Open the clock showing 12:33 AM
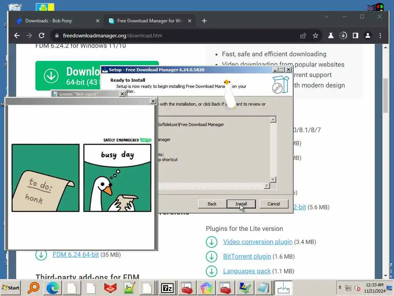 click(375, 288)
